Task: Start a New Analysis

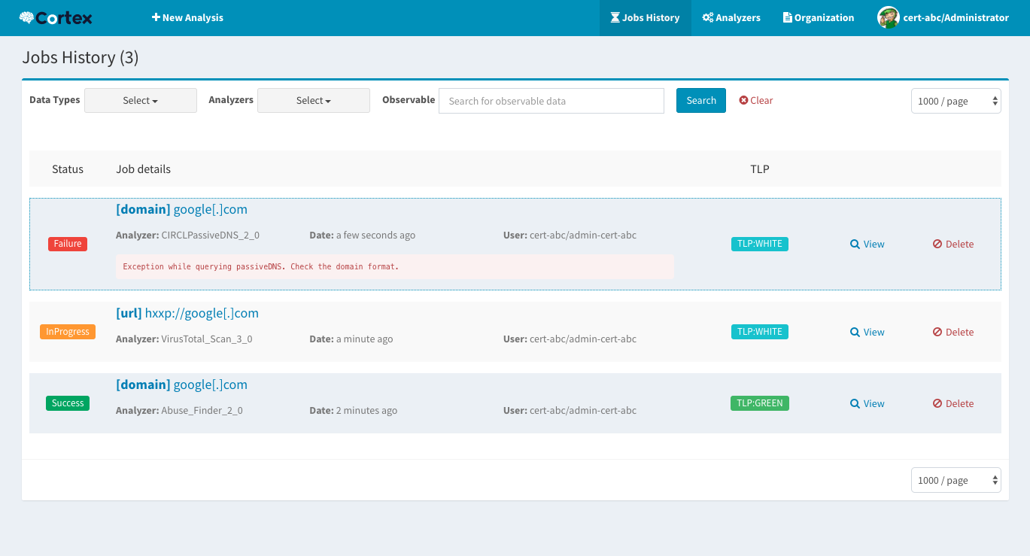Action: coord(187,17)
